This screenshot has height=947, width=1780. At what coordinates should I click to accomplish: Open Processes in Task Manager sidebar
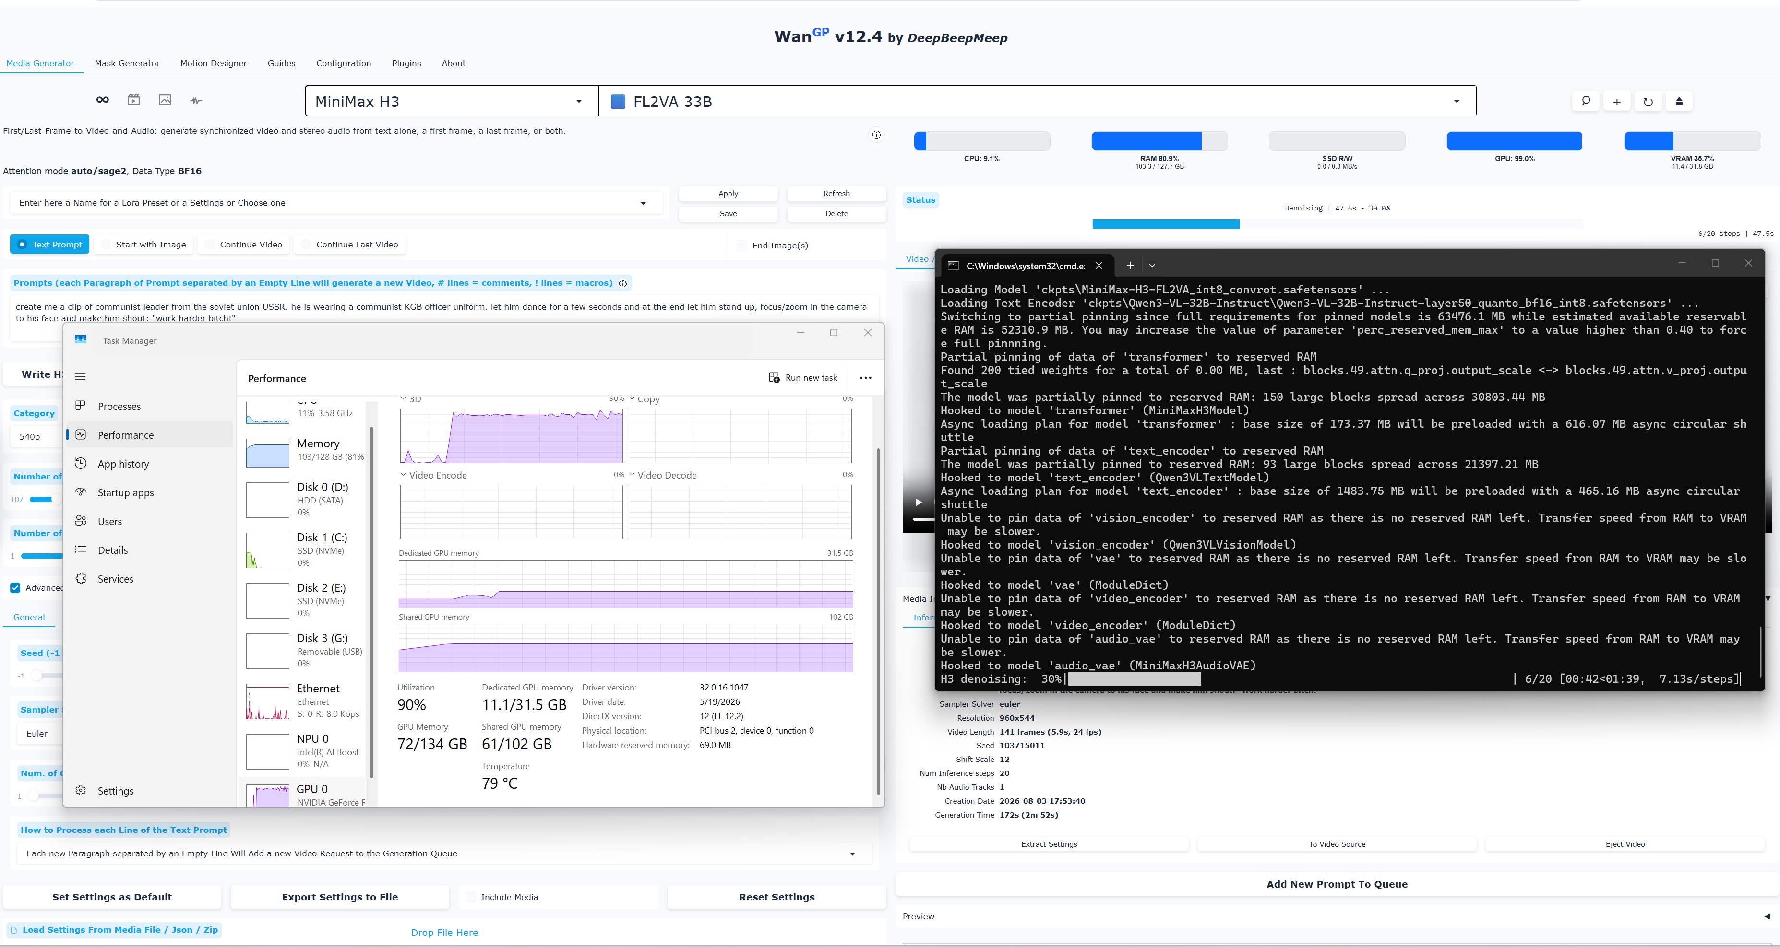coord(150,407)
